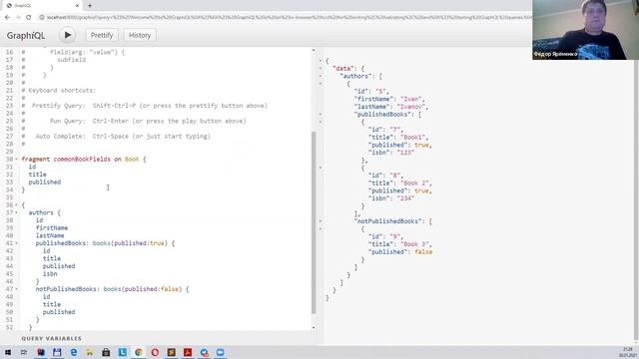Screen dimensions: 639x359
Task: Switch to Chrome on the taskbar
Action: pos(139,352)
